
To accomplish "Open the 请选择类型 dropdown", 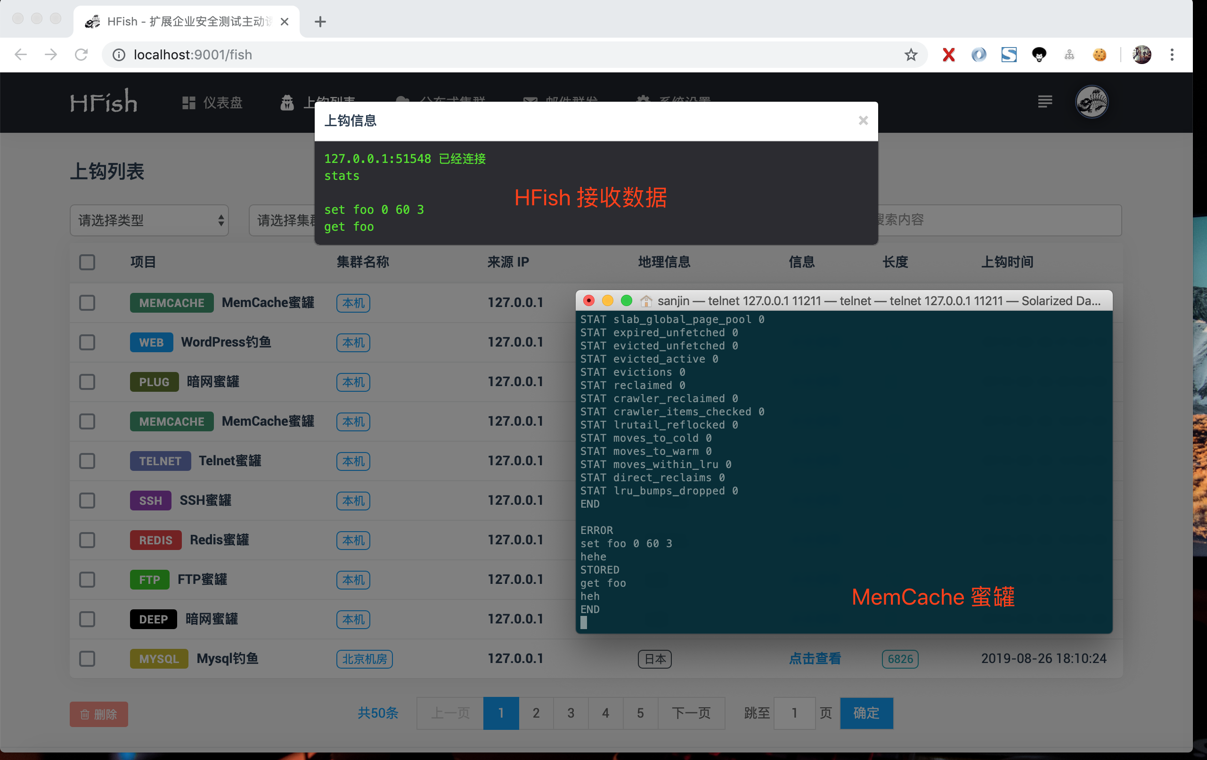I will (149, 220).
